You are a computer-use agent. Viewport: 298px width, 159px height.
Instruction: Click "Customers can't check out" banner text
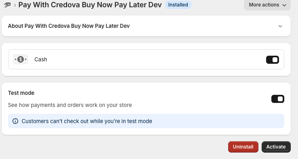click(87, 121)
